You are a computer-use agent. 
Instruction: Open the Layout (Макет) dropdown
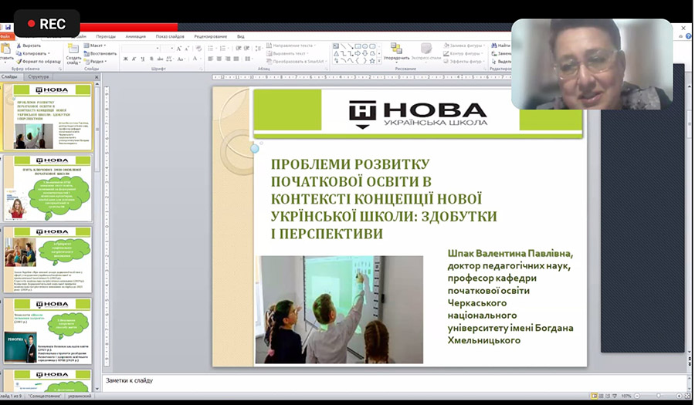[x=95, y=46]
